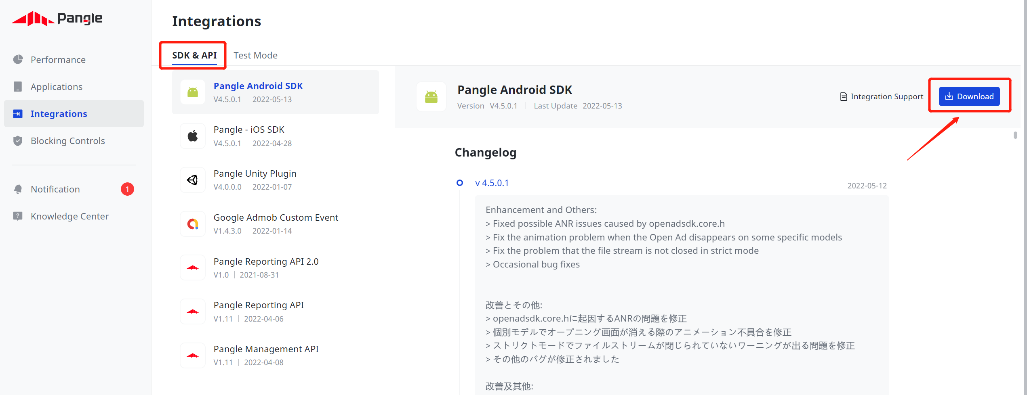1027x395 pixels.
Task: Click the Google AdMob logo icon
Action: pyautogui.click(x=193, y=224)
